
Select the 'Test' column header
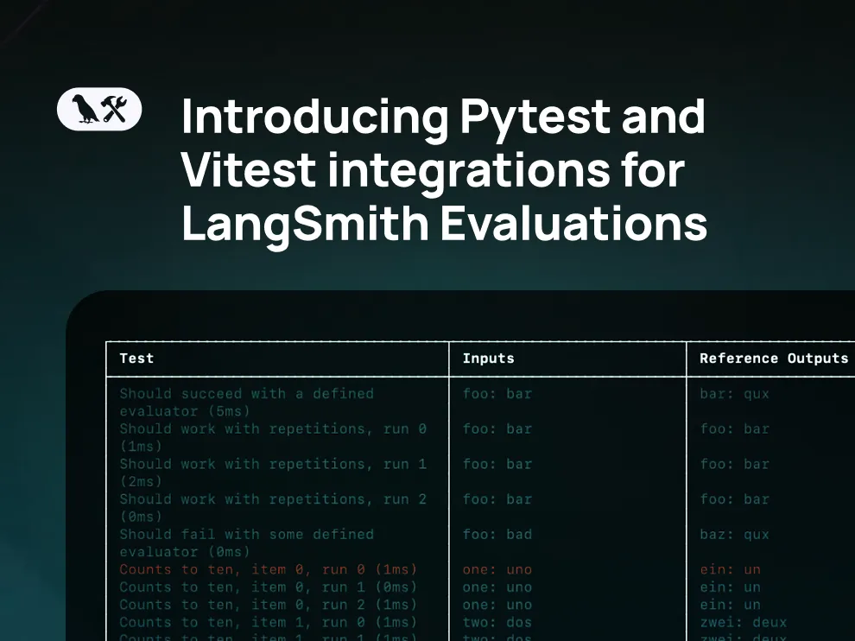[136, 359]
